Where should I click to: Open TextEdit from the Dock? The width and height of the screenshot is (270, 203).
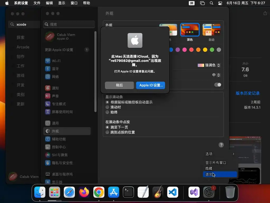coord(143,192)
